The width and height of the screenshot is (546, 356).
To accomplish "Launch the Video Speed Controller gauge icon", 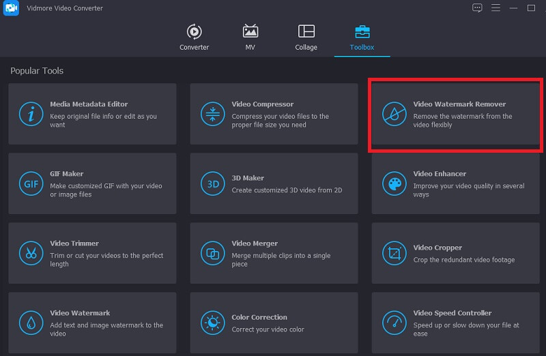I will pos(394,322).
